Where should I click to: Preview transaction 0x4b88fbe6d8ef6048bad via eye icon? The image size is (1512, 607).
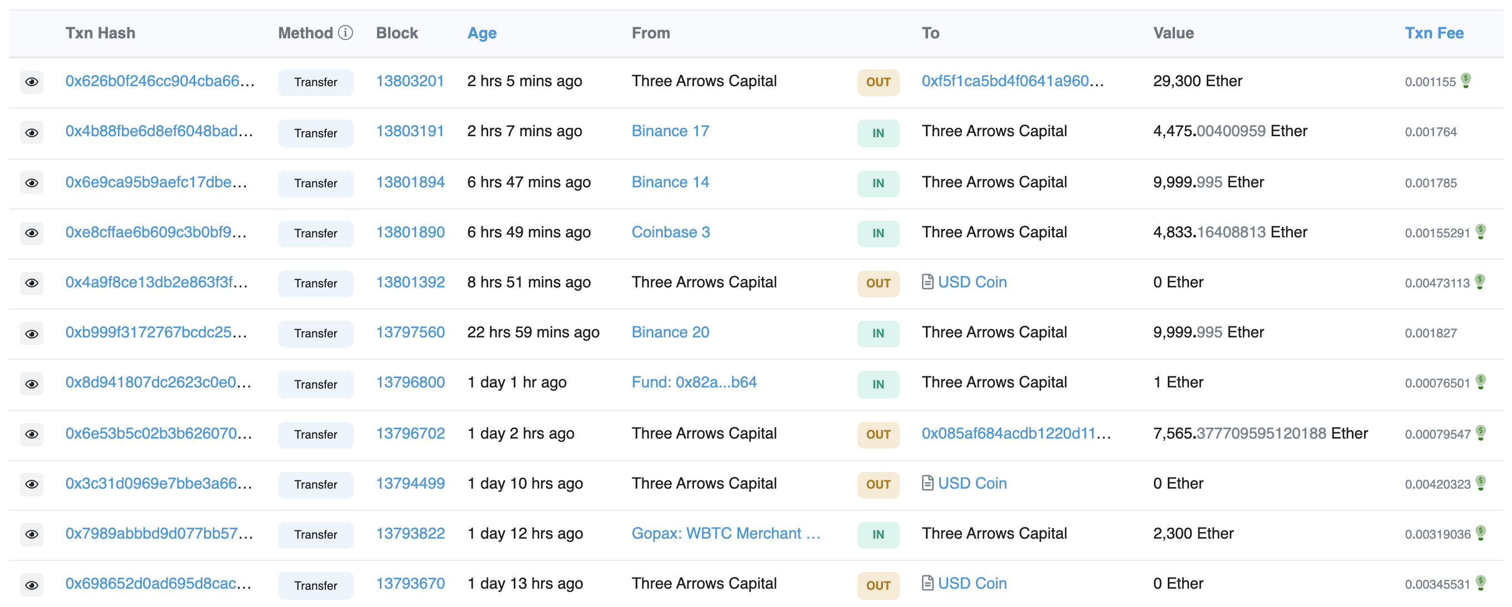click(x=32, y=132)
